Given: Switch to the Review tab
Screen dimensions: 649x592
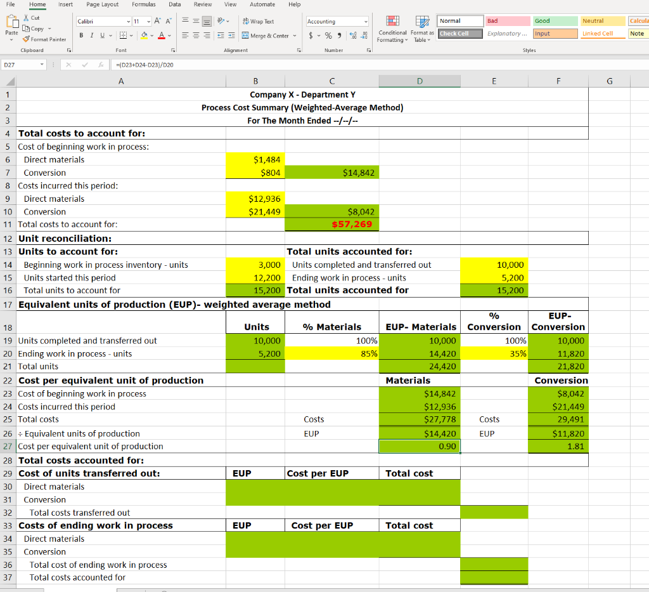Looking at the screenshot, I should click(203, 4).
